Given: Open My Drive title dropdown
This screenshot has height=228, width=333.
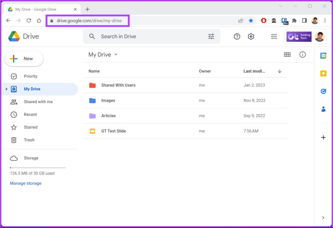Looking at the screenshot, I should pyautogui.click(x=116, y=55).
